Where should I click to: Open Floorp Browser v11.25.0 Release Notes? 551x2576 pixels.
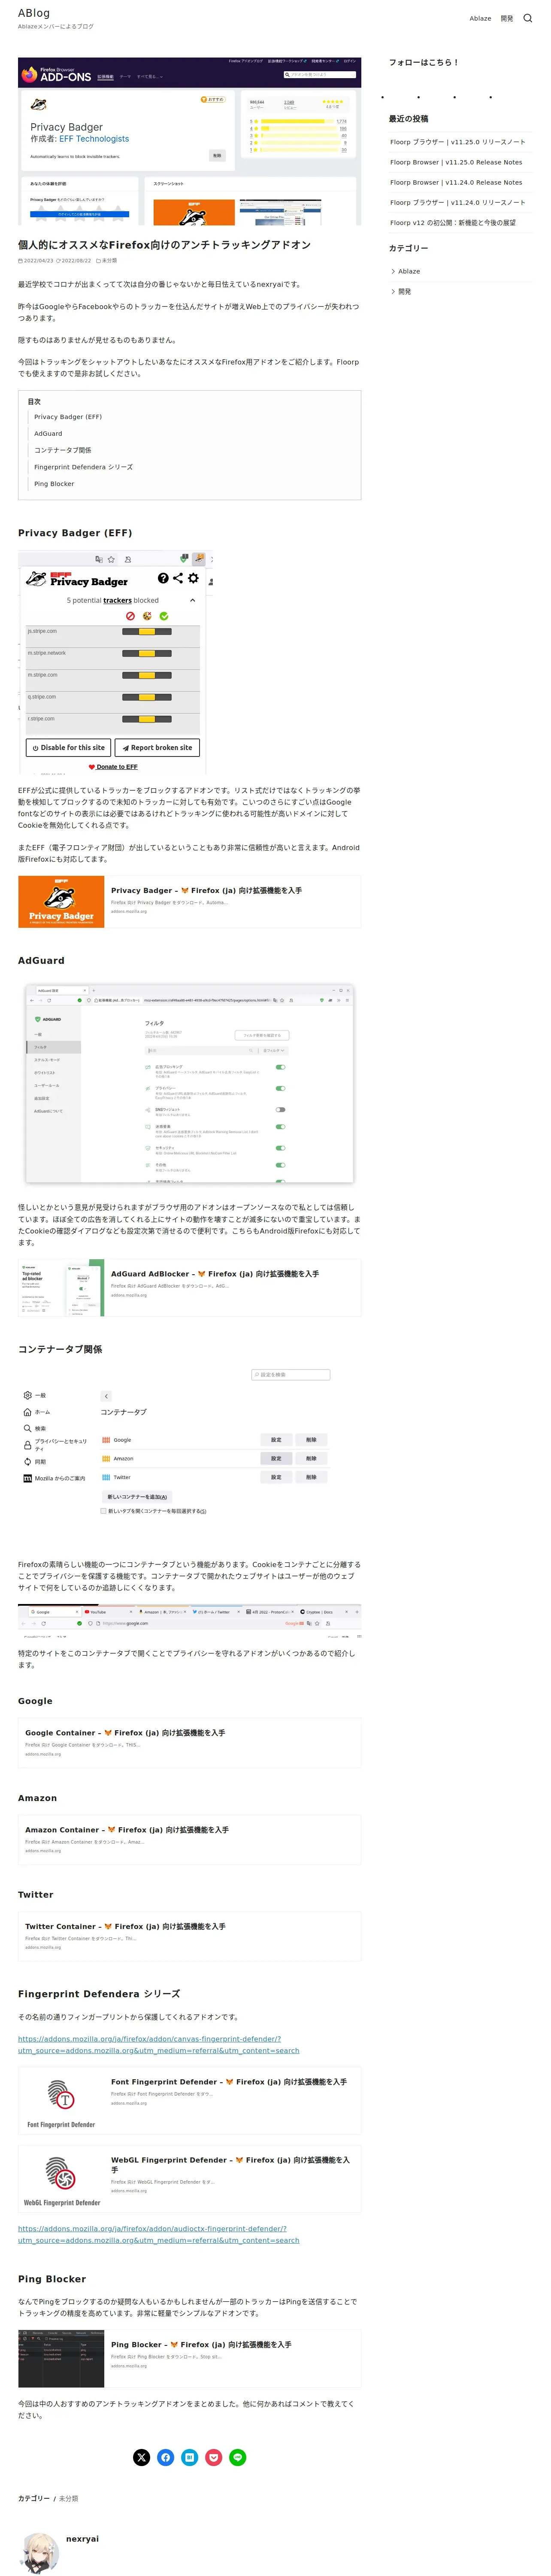click(456, 162)
